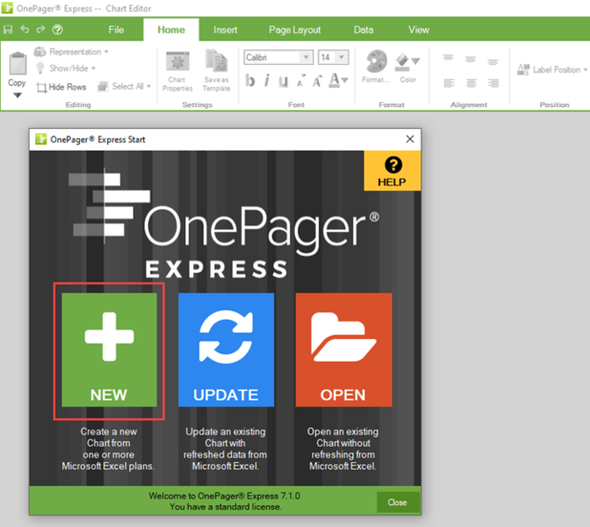
Task: Open Chart Properties settings
Action: coord(177,71)
